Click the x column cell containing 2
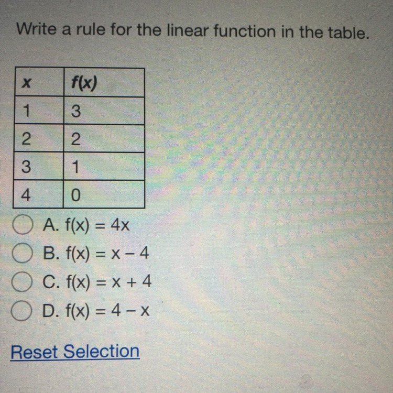Screen dimensions: 393x393 point(39,138)
